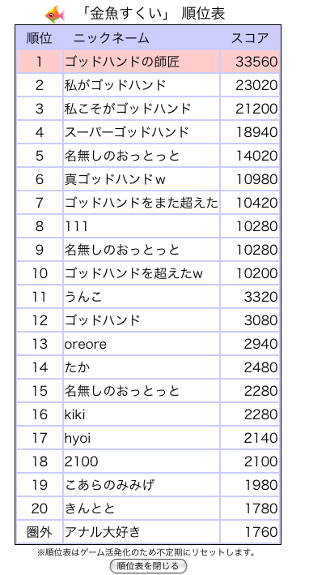Click the 圏外 rank cell
This screenshot has height=575, width=326.
(39, 531)
